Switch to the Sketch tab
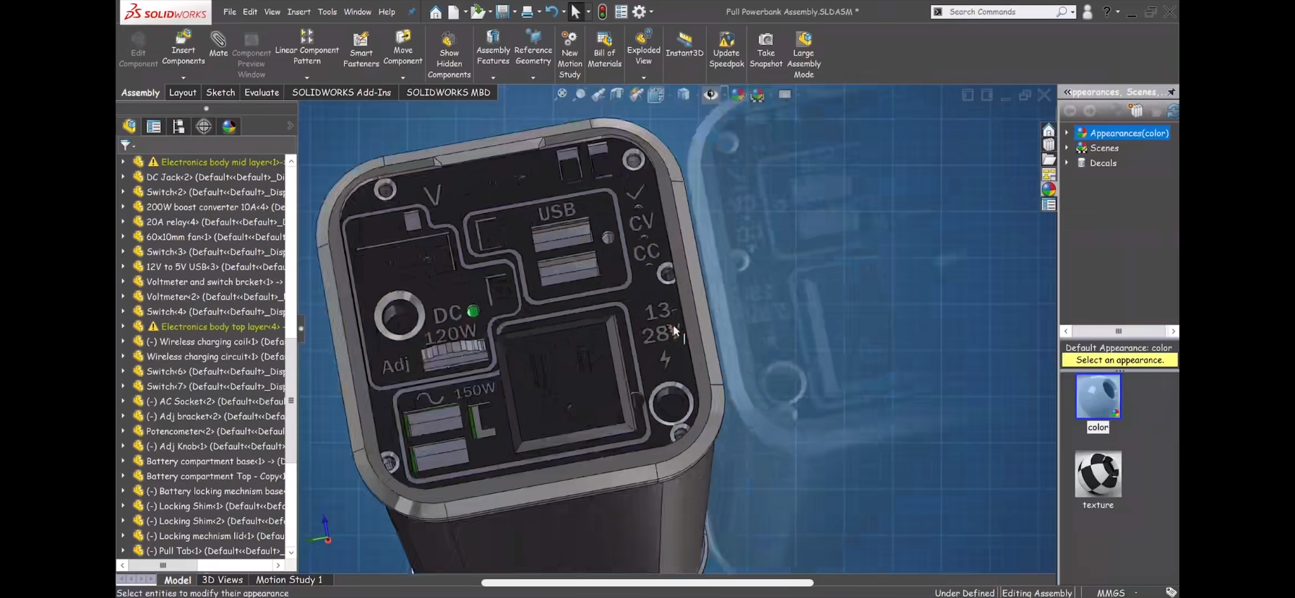Screen dimensions: 1295x598 [220, 92]
